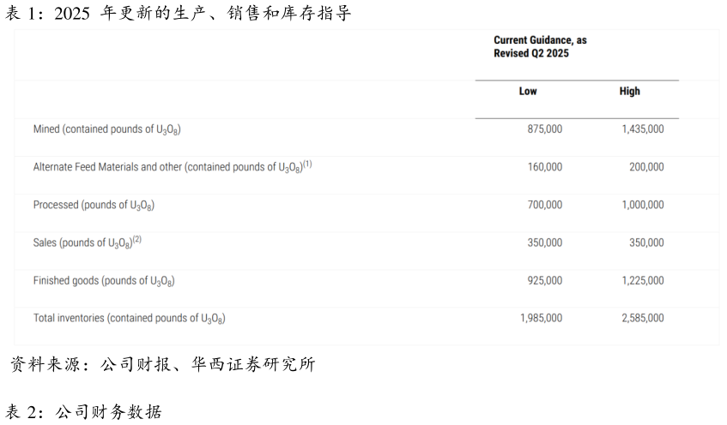Open footnote (2) next to Sales
Screen dimensions: 727x425
coord(136,240)
